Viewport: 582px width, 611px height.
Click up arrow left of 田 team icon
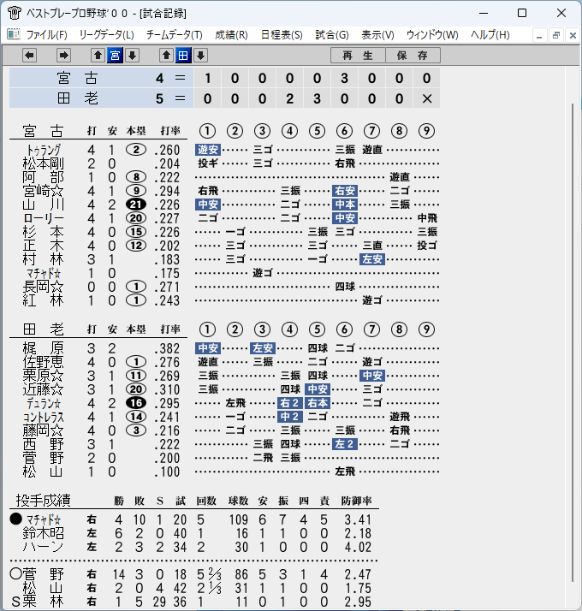point(166,56)
